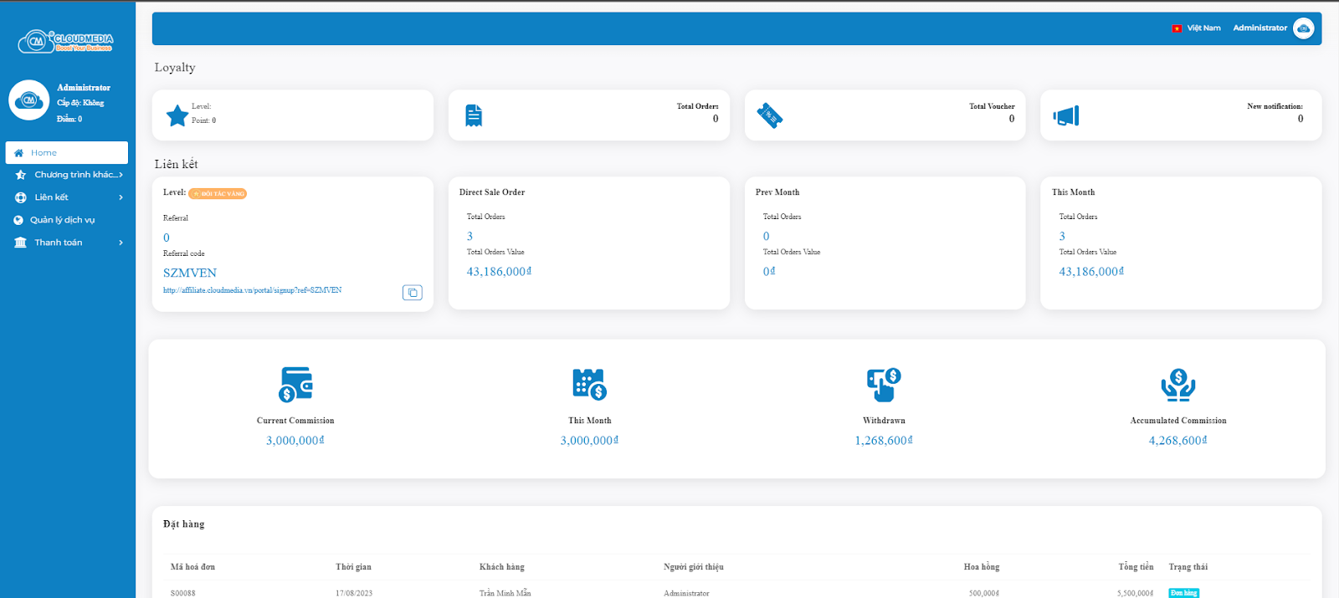Click the Total Voucher ticket icon
Screen dimensions: 1339x598
pos(770,115)
